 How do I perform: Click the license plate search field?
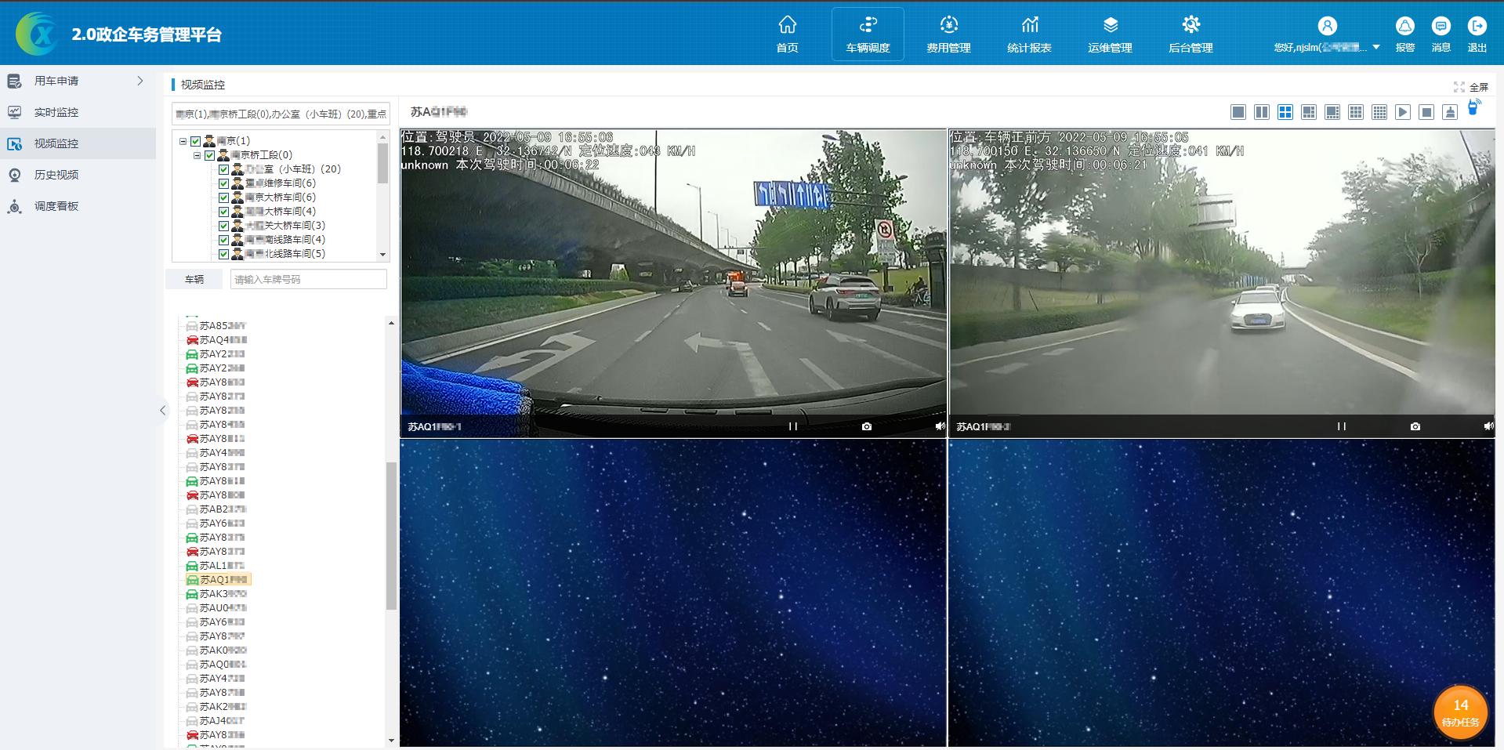click(308, 279)
